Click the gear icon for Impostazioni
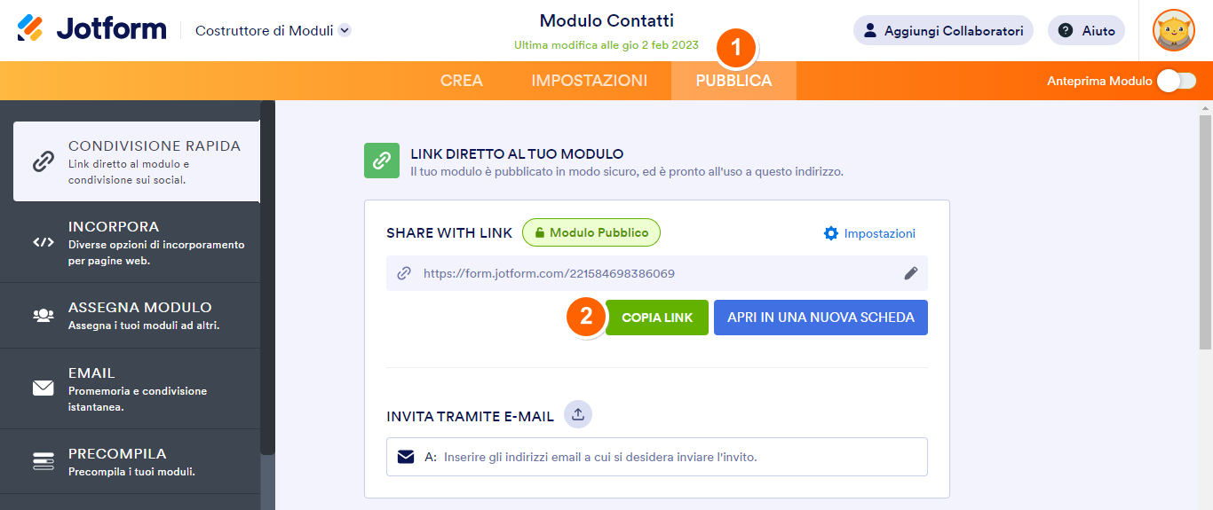The height and width of the screenshot is (510, 1213). [831, 233]
